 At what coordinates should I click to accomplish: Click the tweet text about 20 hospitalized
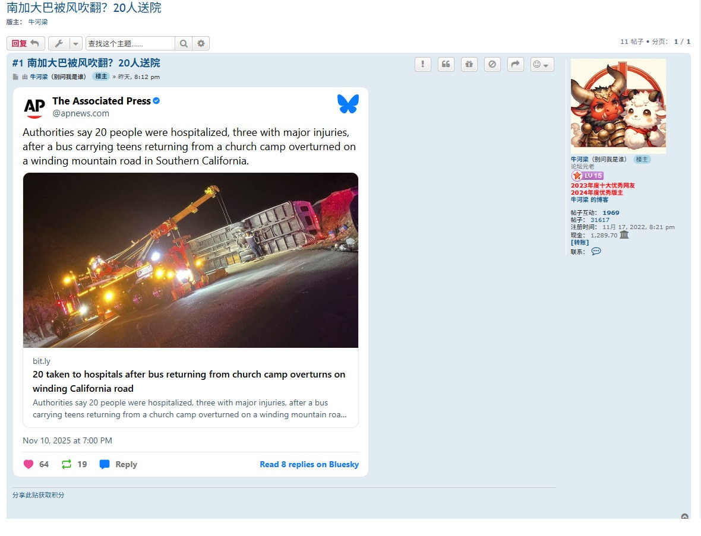tap(189, 147)
